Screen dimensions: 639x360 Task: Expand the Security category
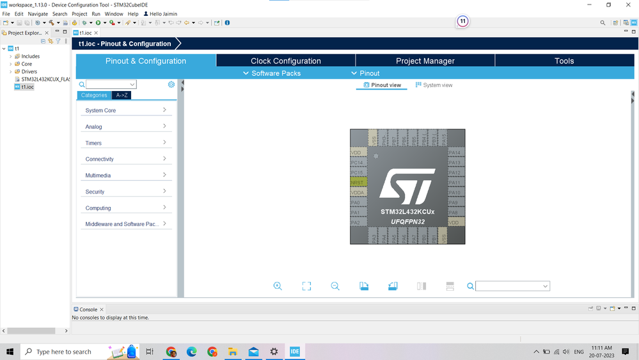point(126,192)
